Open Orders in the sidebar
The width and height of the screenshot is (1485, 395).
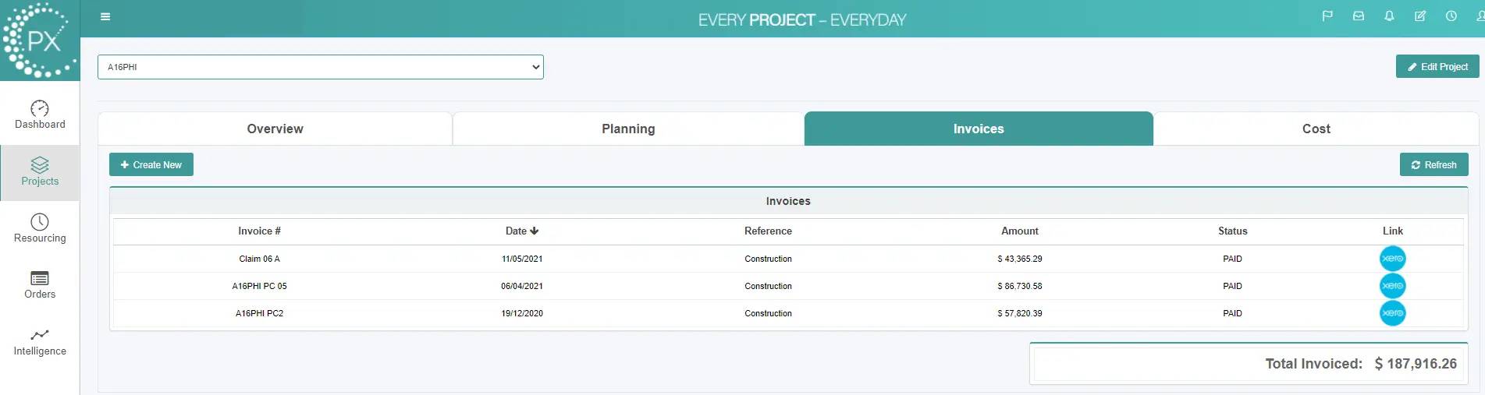[40, 285]
